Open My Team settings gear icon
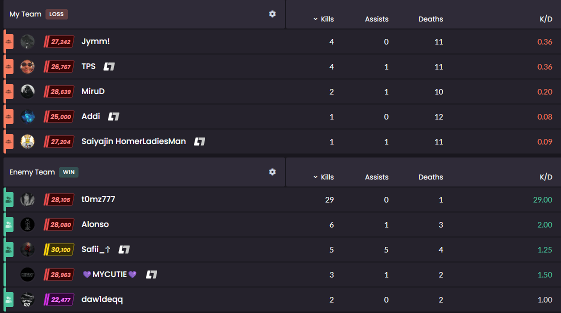 [x=272, y=14]
